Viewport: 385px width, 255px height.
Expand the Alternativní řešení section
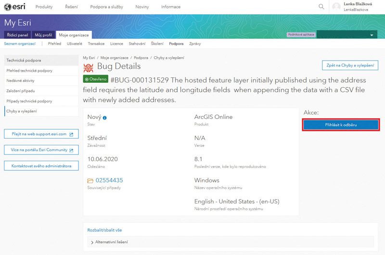coord(231,242)
